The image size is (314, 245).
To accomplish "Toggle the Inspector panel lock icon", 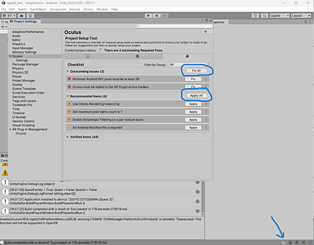I will coord(305,22).
